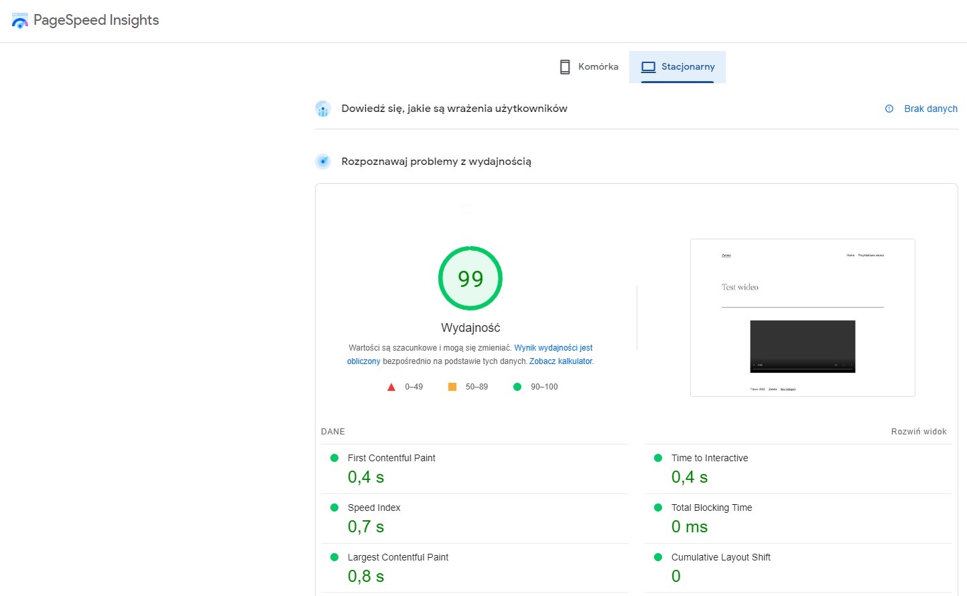Screen dimensions: 967x596
Task: Click the green dot beside Total Blocking Time
Action: pos(658,508)
